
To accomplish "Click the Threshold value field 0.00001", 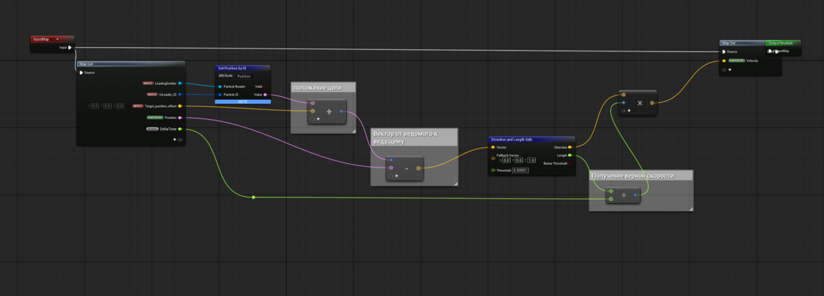I will (520, 170).
